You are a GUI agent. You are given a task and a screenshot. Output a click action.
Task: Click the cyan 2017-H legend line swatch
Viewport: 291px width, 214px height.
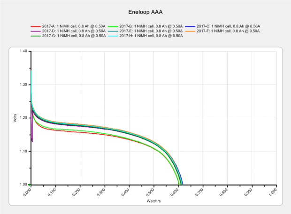(113, 36)
